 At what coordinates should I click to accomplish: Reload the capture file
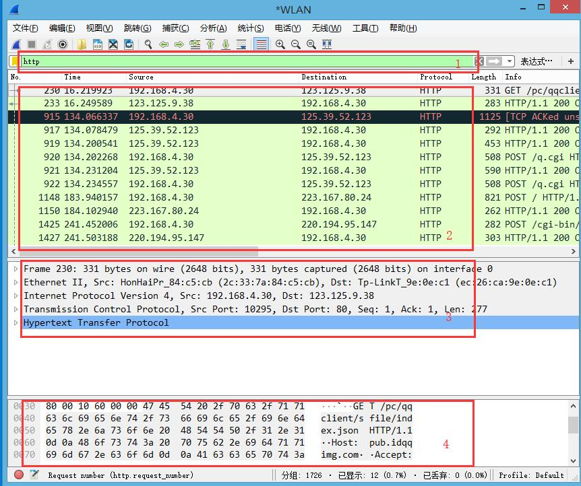[129, 45]
